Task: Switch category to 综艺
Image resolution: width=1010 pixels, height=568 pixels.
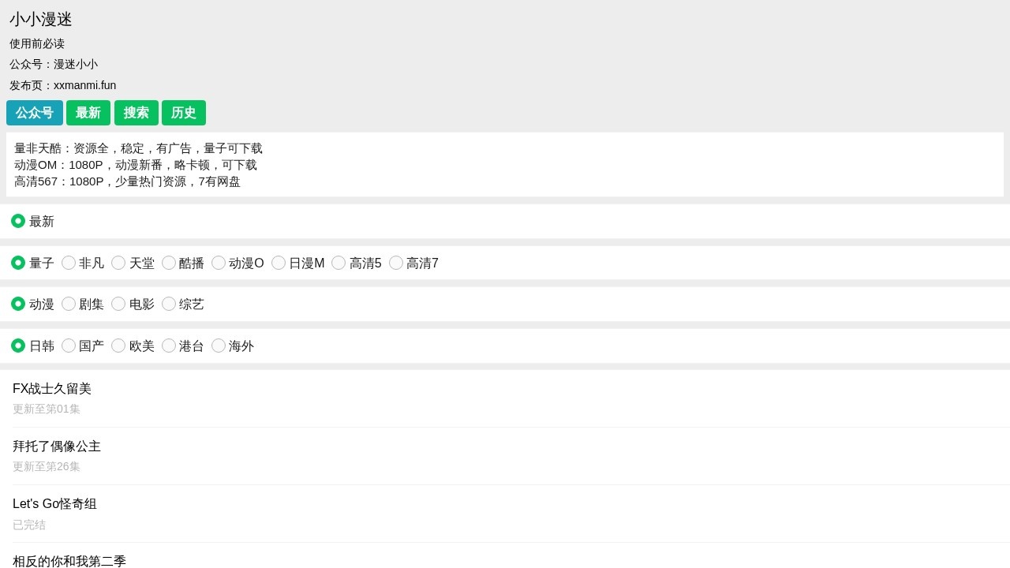Action: click(x=169, y=304)
